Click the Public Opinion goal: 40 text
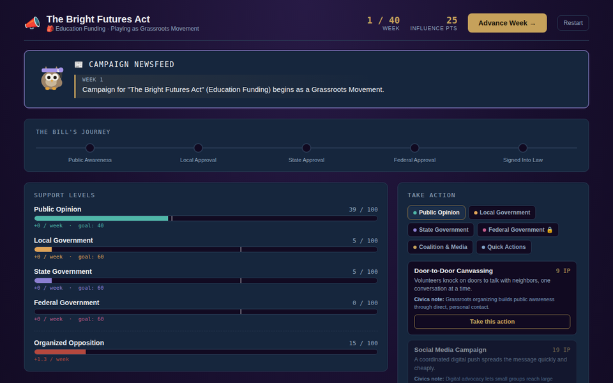The height and width of the screenshot is (383, 613). (91, 225)
